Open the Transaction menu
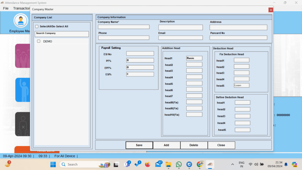Image resolution: width=302 pixels, height=170 pixels. click(21, 8)
